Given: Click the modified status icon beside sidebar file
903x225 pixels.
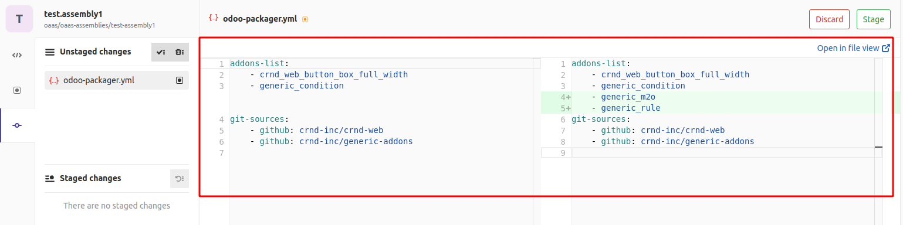Looking at the screenshot, I should (180, 80).
